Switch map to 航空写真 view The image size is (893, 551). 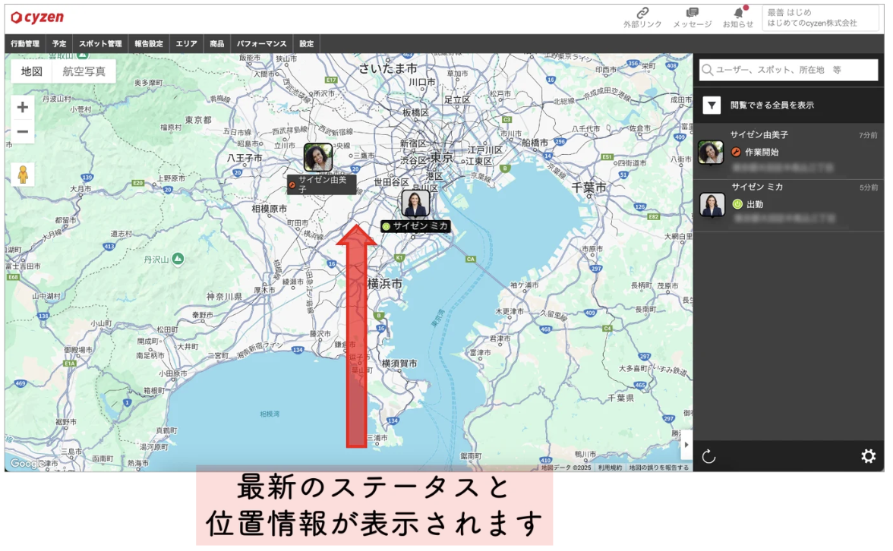84,71
